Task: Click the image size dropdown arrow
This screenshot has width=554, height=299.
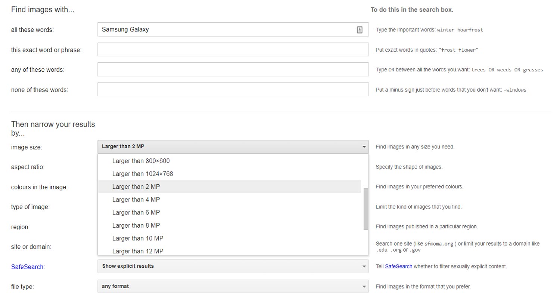Action: pos(364,147)
